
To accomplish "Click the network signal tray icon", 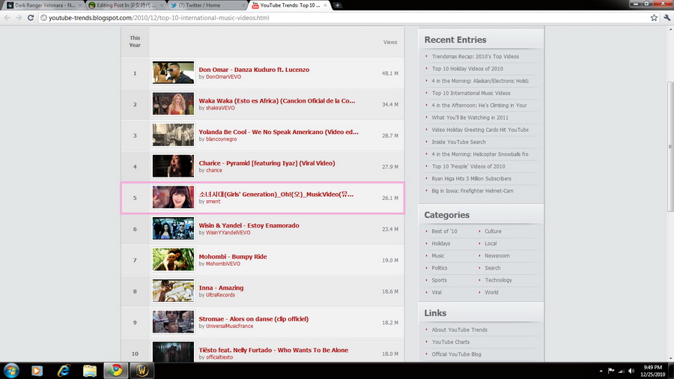I will [x=621, y=371].
